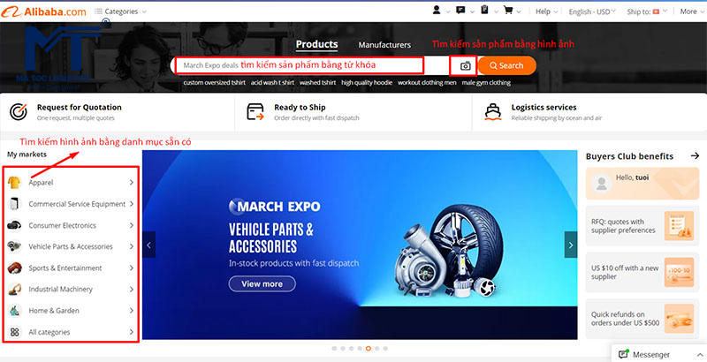Select the high quality hoodie suggestion
Viewport: 707px width, 362px height.
click(x=367, y=83)
